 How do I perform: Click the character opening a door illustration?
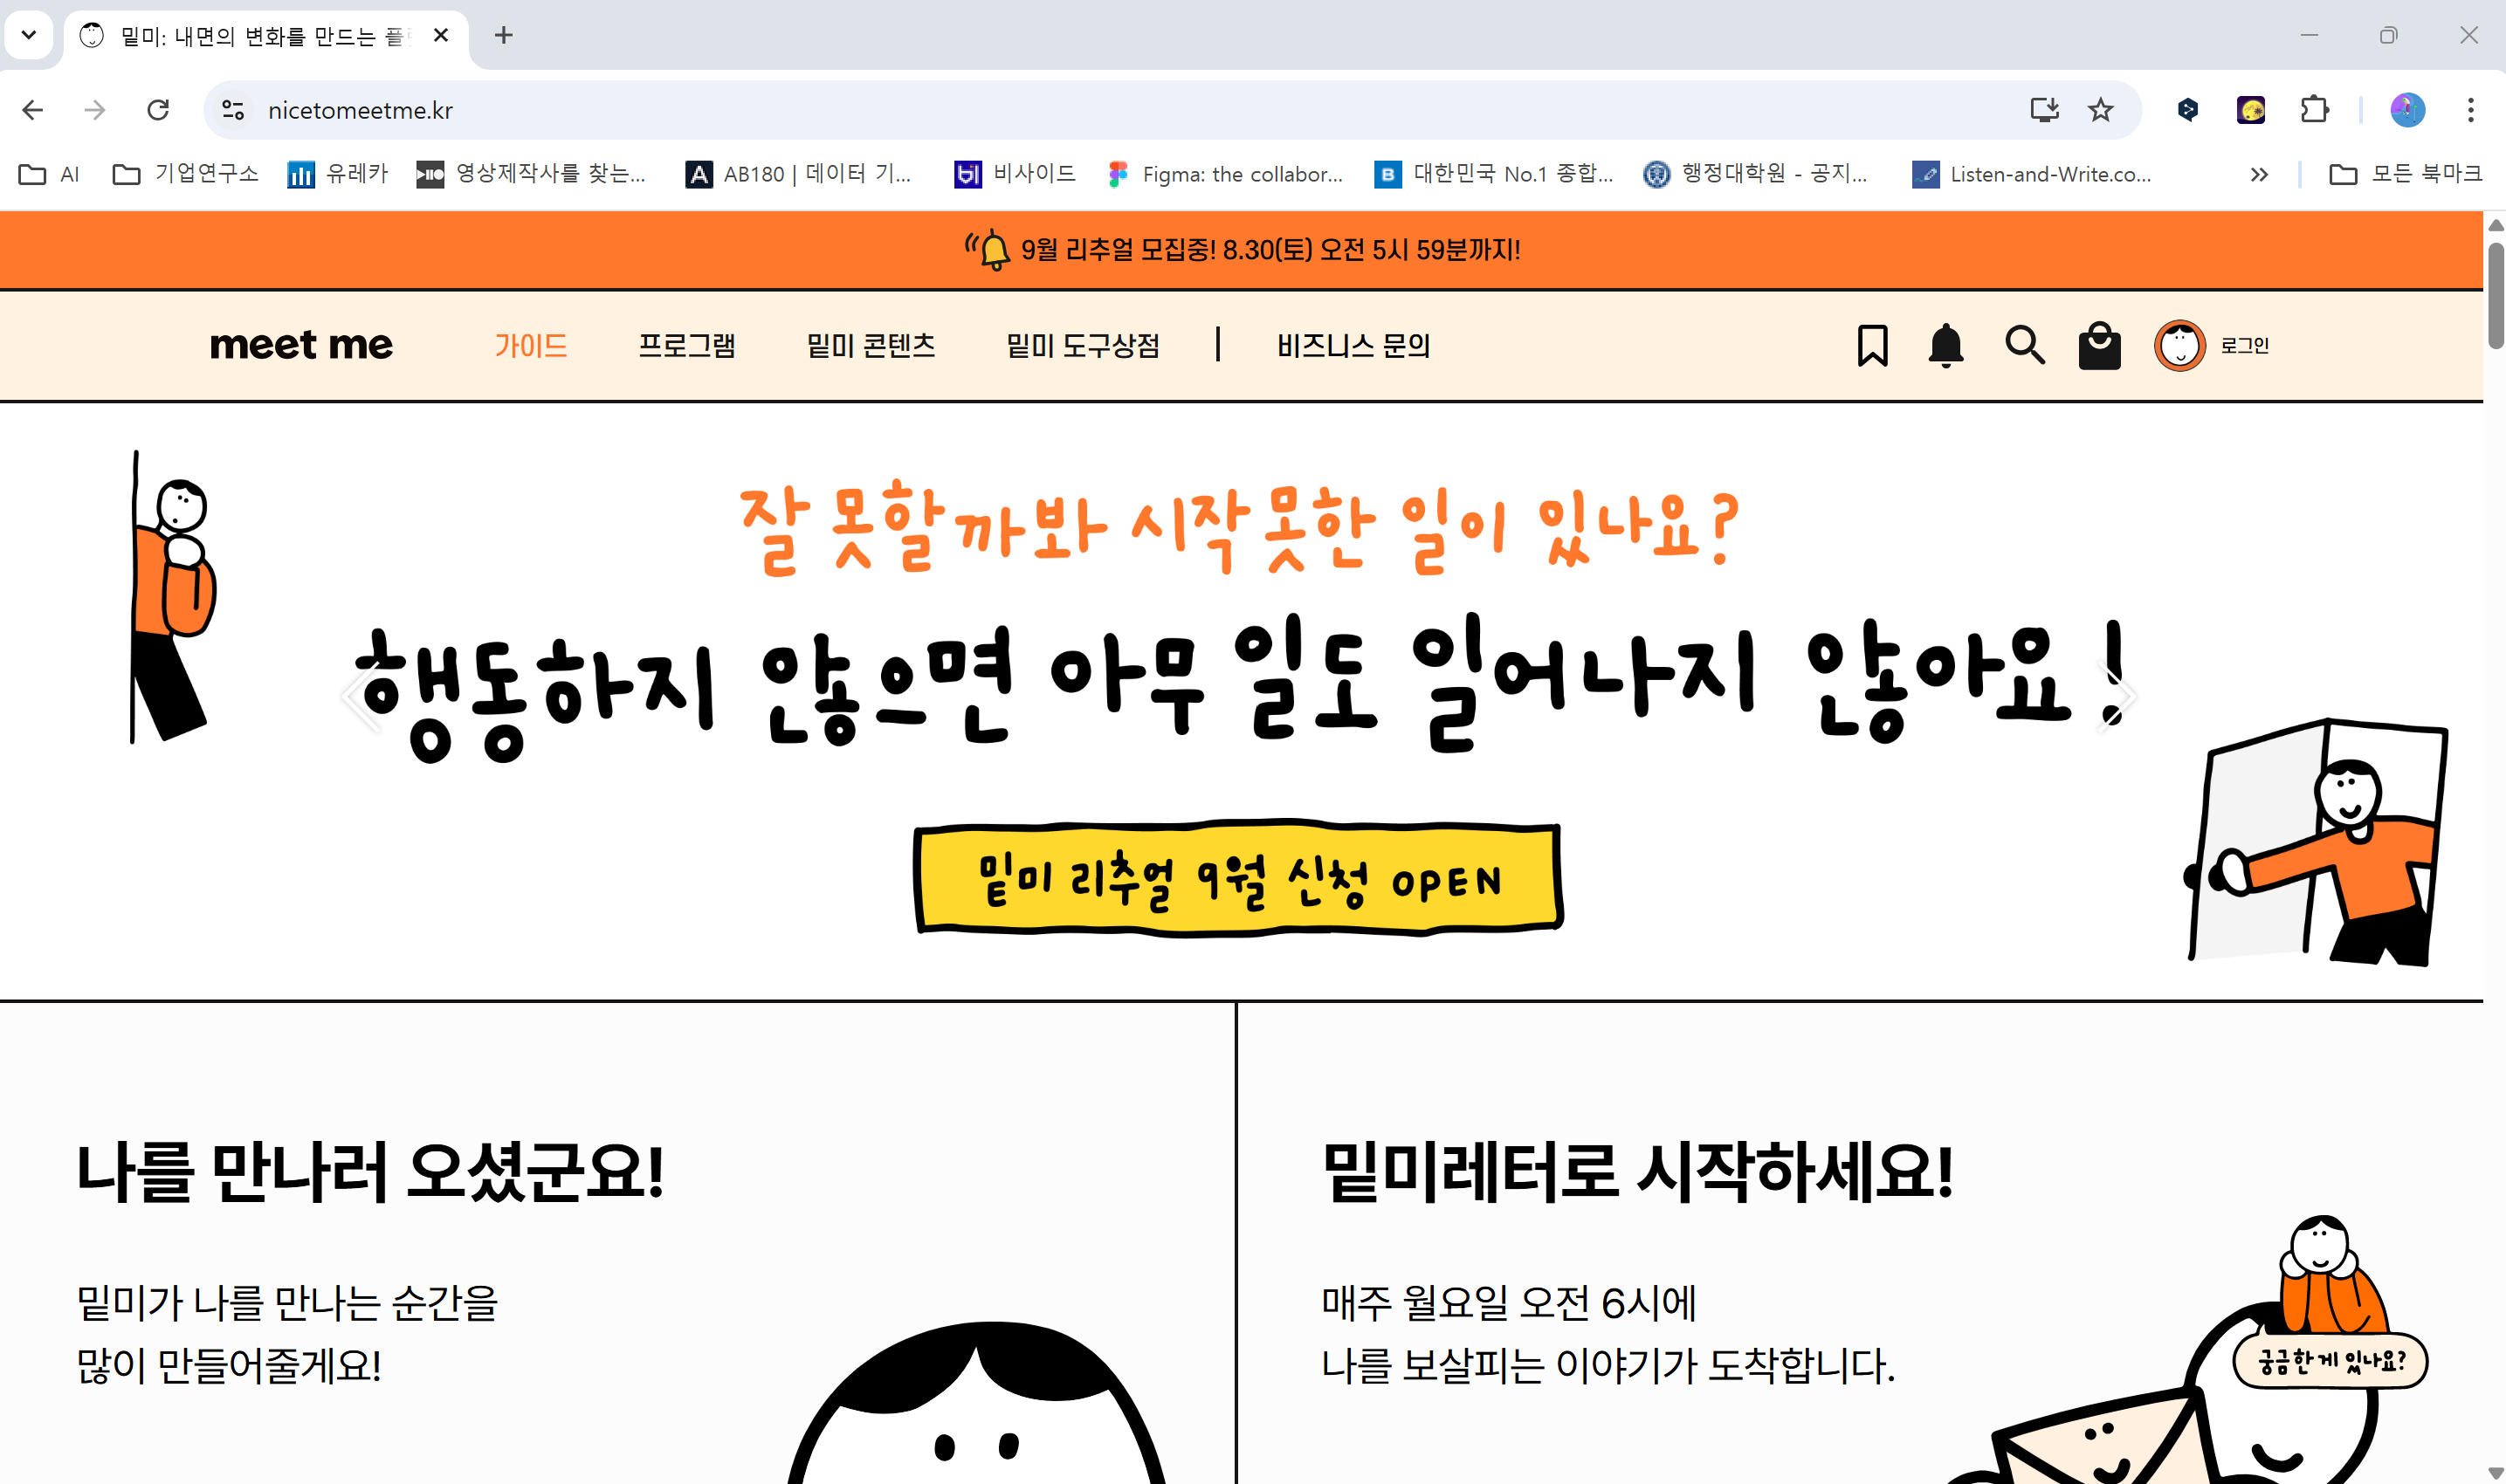(x=2315, y=842)
